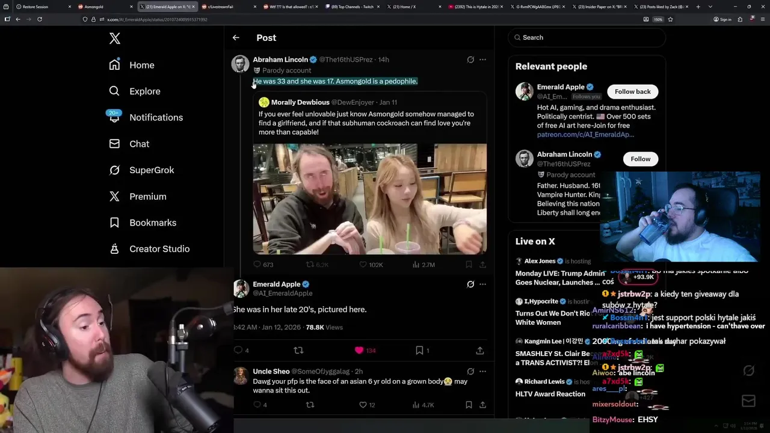Open Emerald Apple avatar in Relevant people
The image size is (770, 433).
(524, 91)
